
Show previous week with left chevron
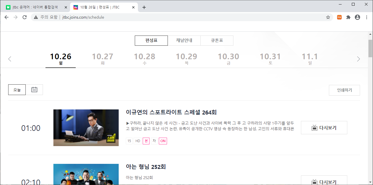[10, 59]
